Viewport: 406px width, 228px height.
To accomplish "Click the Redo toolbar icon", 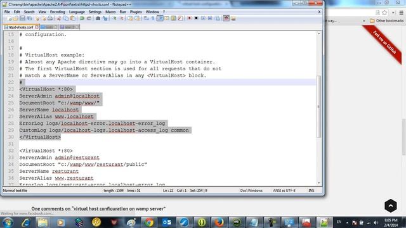I will pyautogui.click(x=89, y=18).
